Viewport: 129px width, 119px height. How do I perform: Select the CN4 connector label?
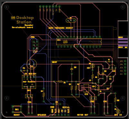click(x=29, y=102)
